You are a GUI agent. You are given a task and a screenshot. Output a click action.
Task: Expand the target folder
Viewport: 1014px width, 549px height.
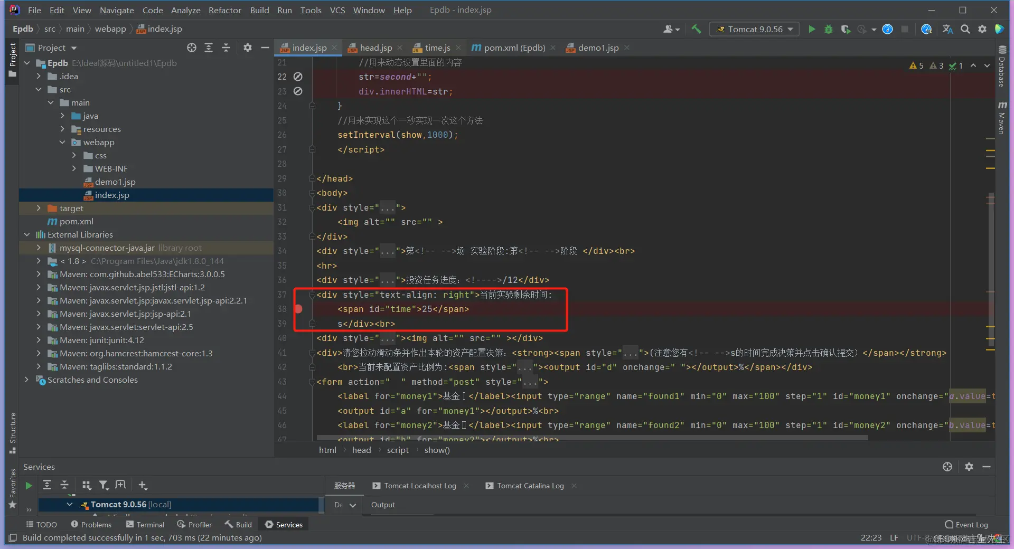click(x=39, y=209)
